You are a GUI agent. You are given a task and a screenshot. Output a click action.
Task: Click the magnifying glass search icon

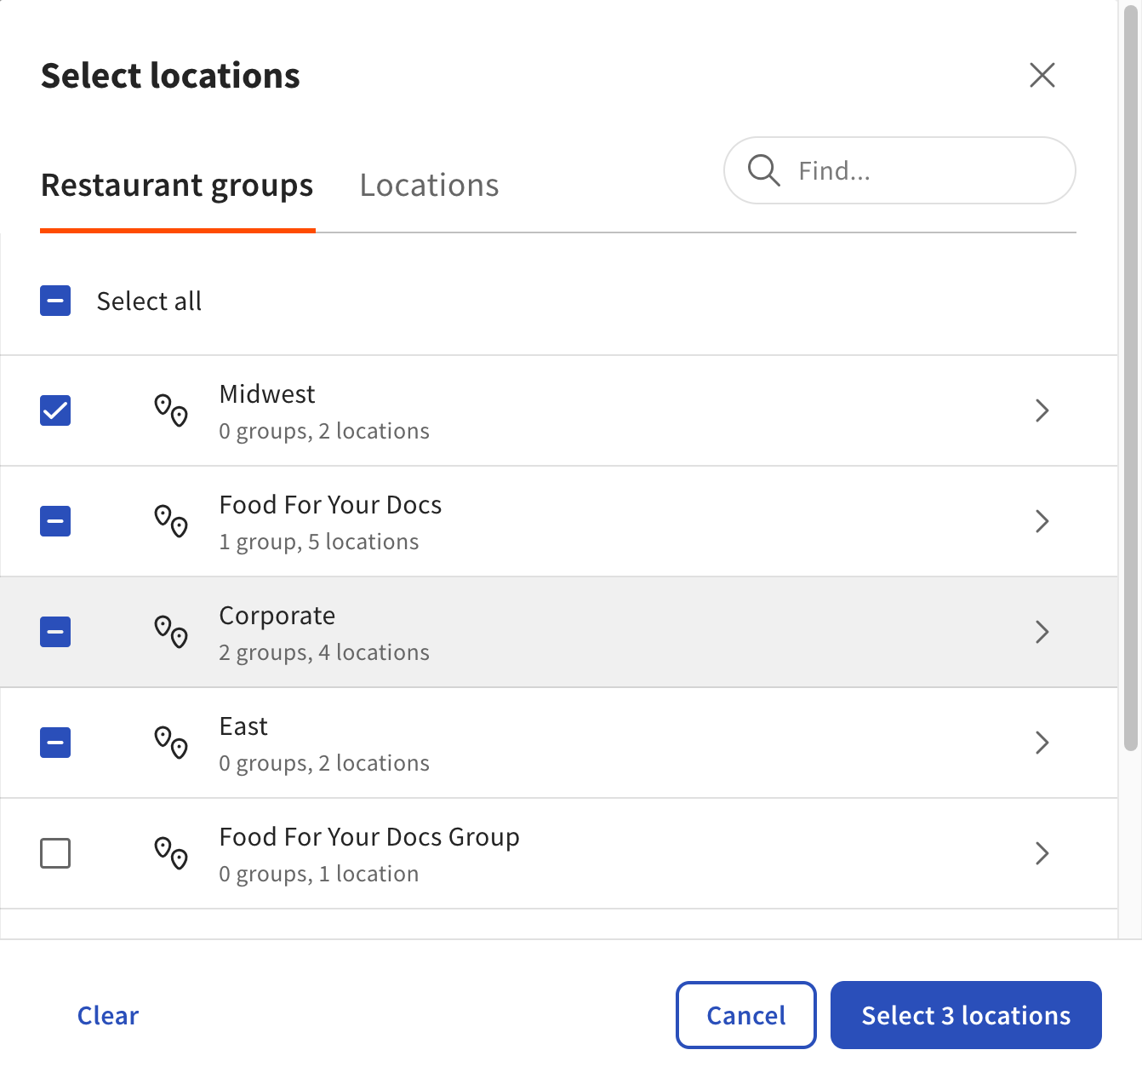763,170
